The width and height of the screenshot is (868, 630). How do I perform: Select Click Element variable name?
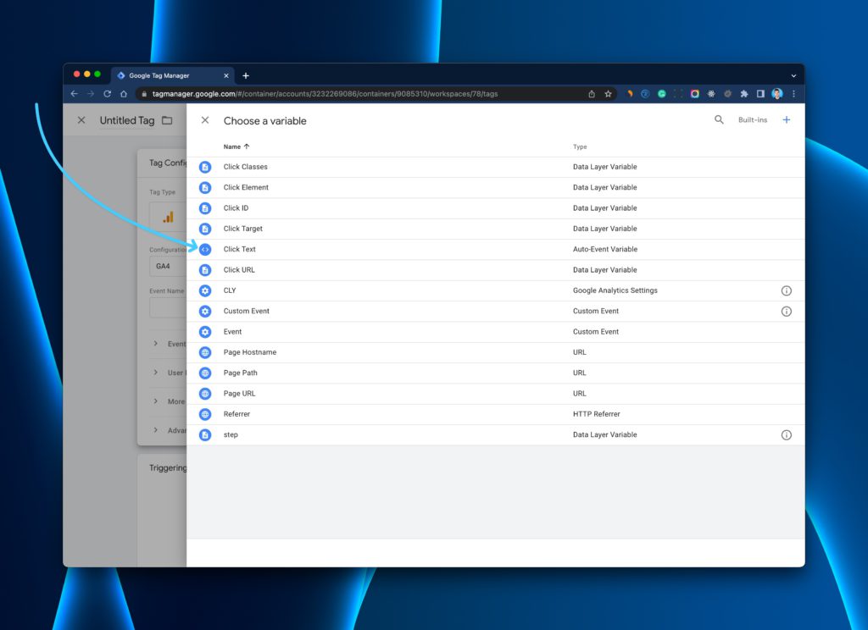(x=246, y=187)
